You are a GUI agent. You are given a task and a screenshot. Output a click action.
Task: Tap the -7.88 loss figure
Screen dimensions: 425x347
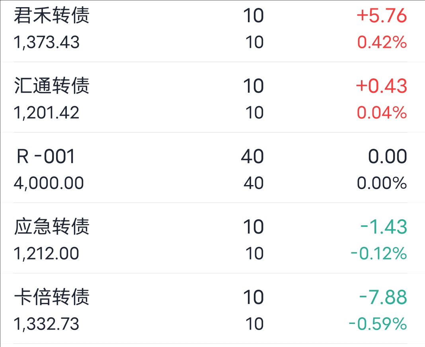[383, 297]
